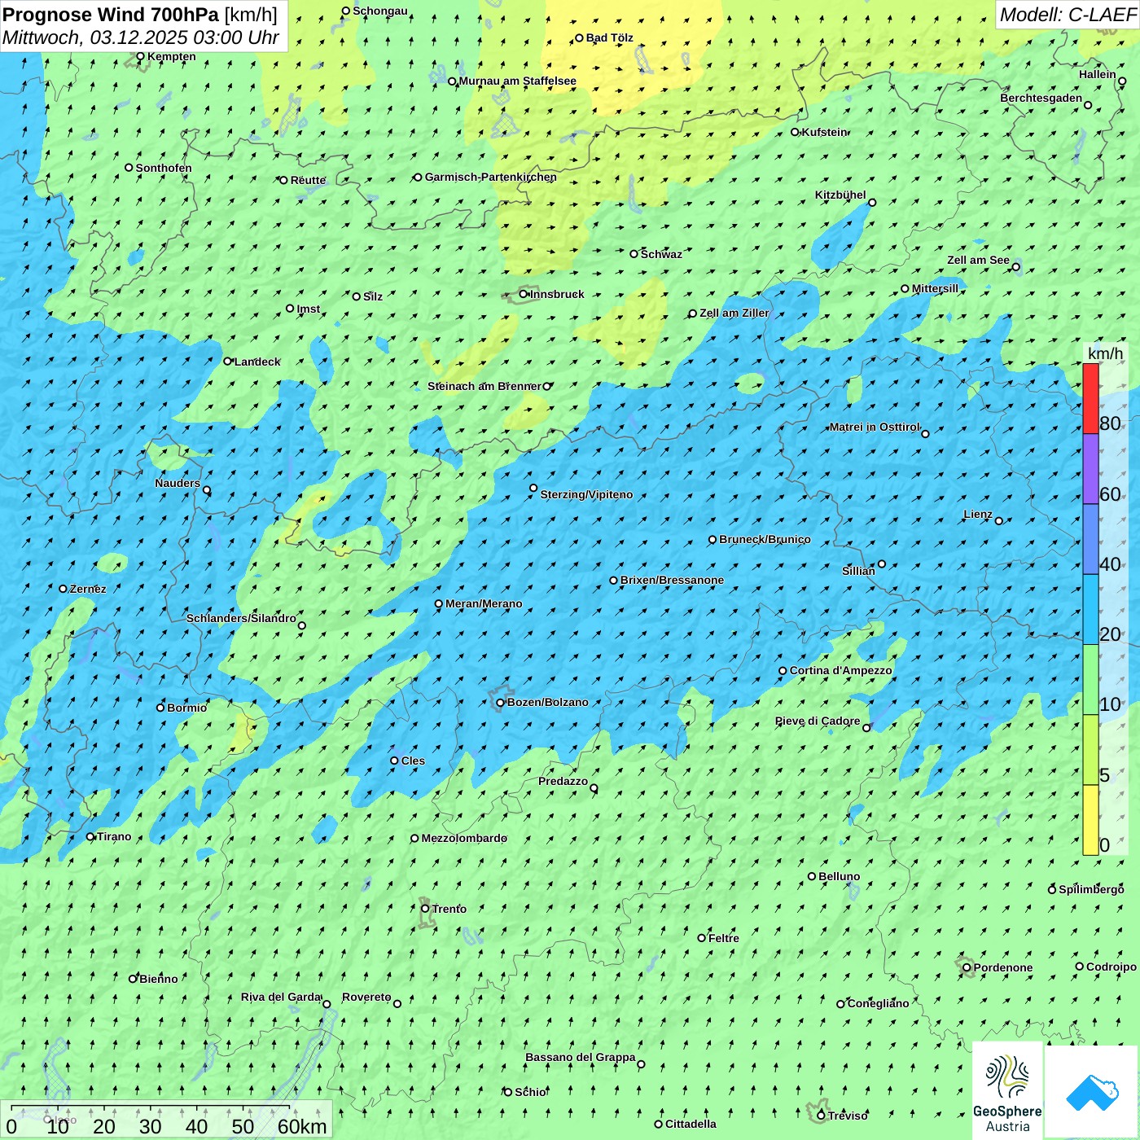Click the Berchtesgaden label
The image size is (1140, 1140).
pyautogui.click(x=1041, y=98)
